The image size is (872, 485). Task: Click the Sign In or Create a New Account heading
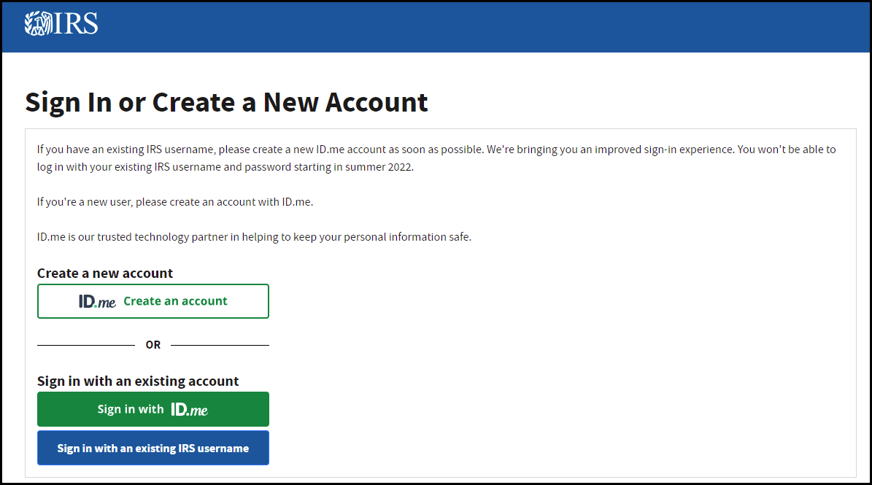[x=226, y=101]
